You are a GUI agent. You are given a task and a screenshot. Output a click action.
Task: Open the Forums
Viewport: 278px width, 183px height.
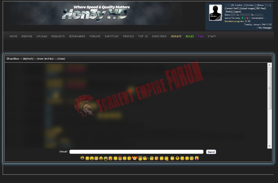95,36
